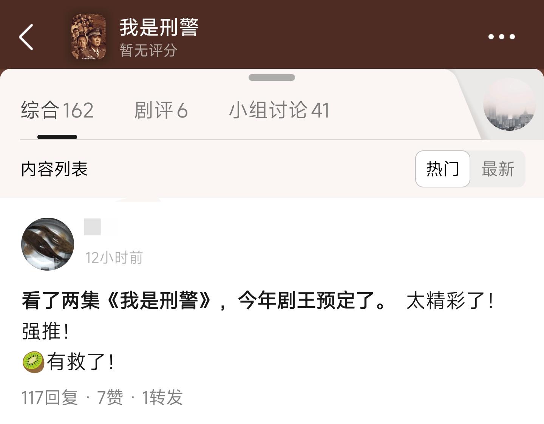544x424 pixels.
Task: Tap the blurred username beside the avatar
Action: [x=100, y=227]
